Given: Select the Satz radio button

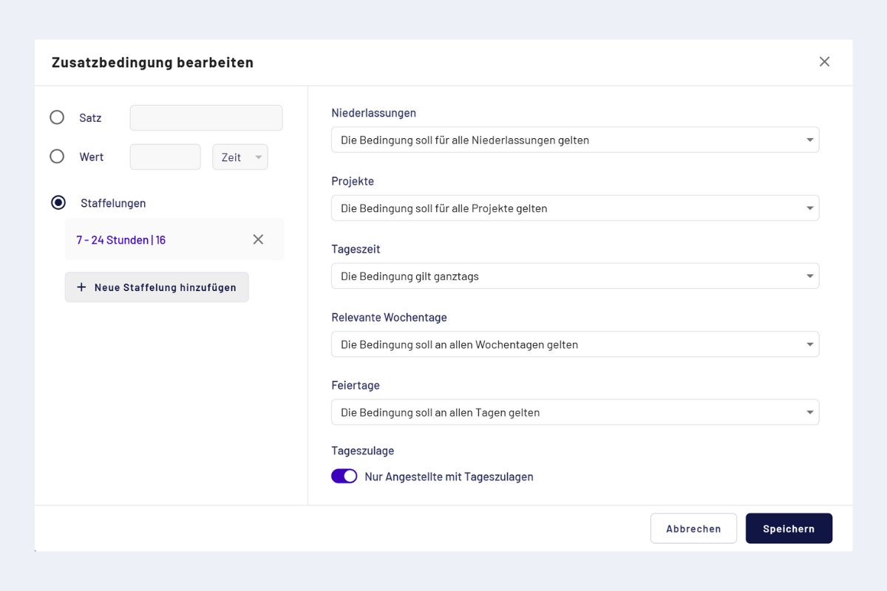Looking at the screenshot, I should point(57,117).
